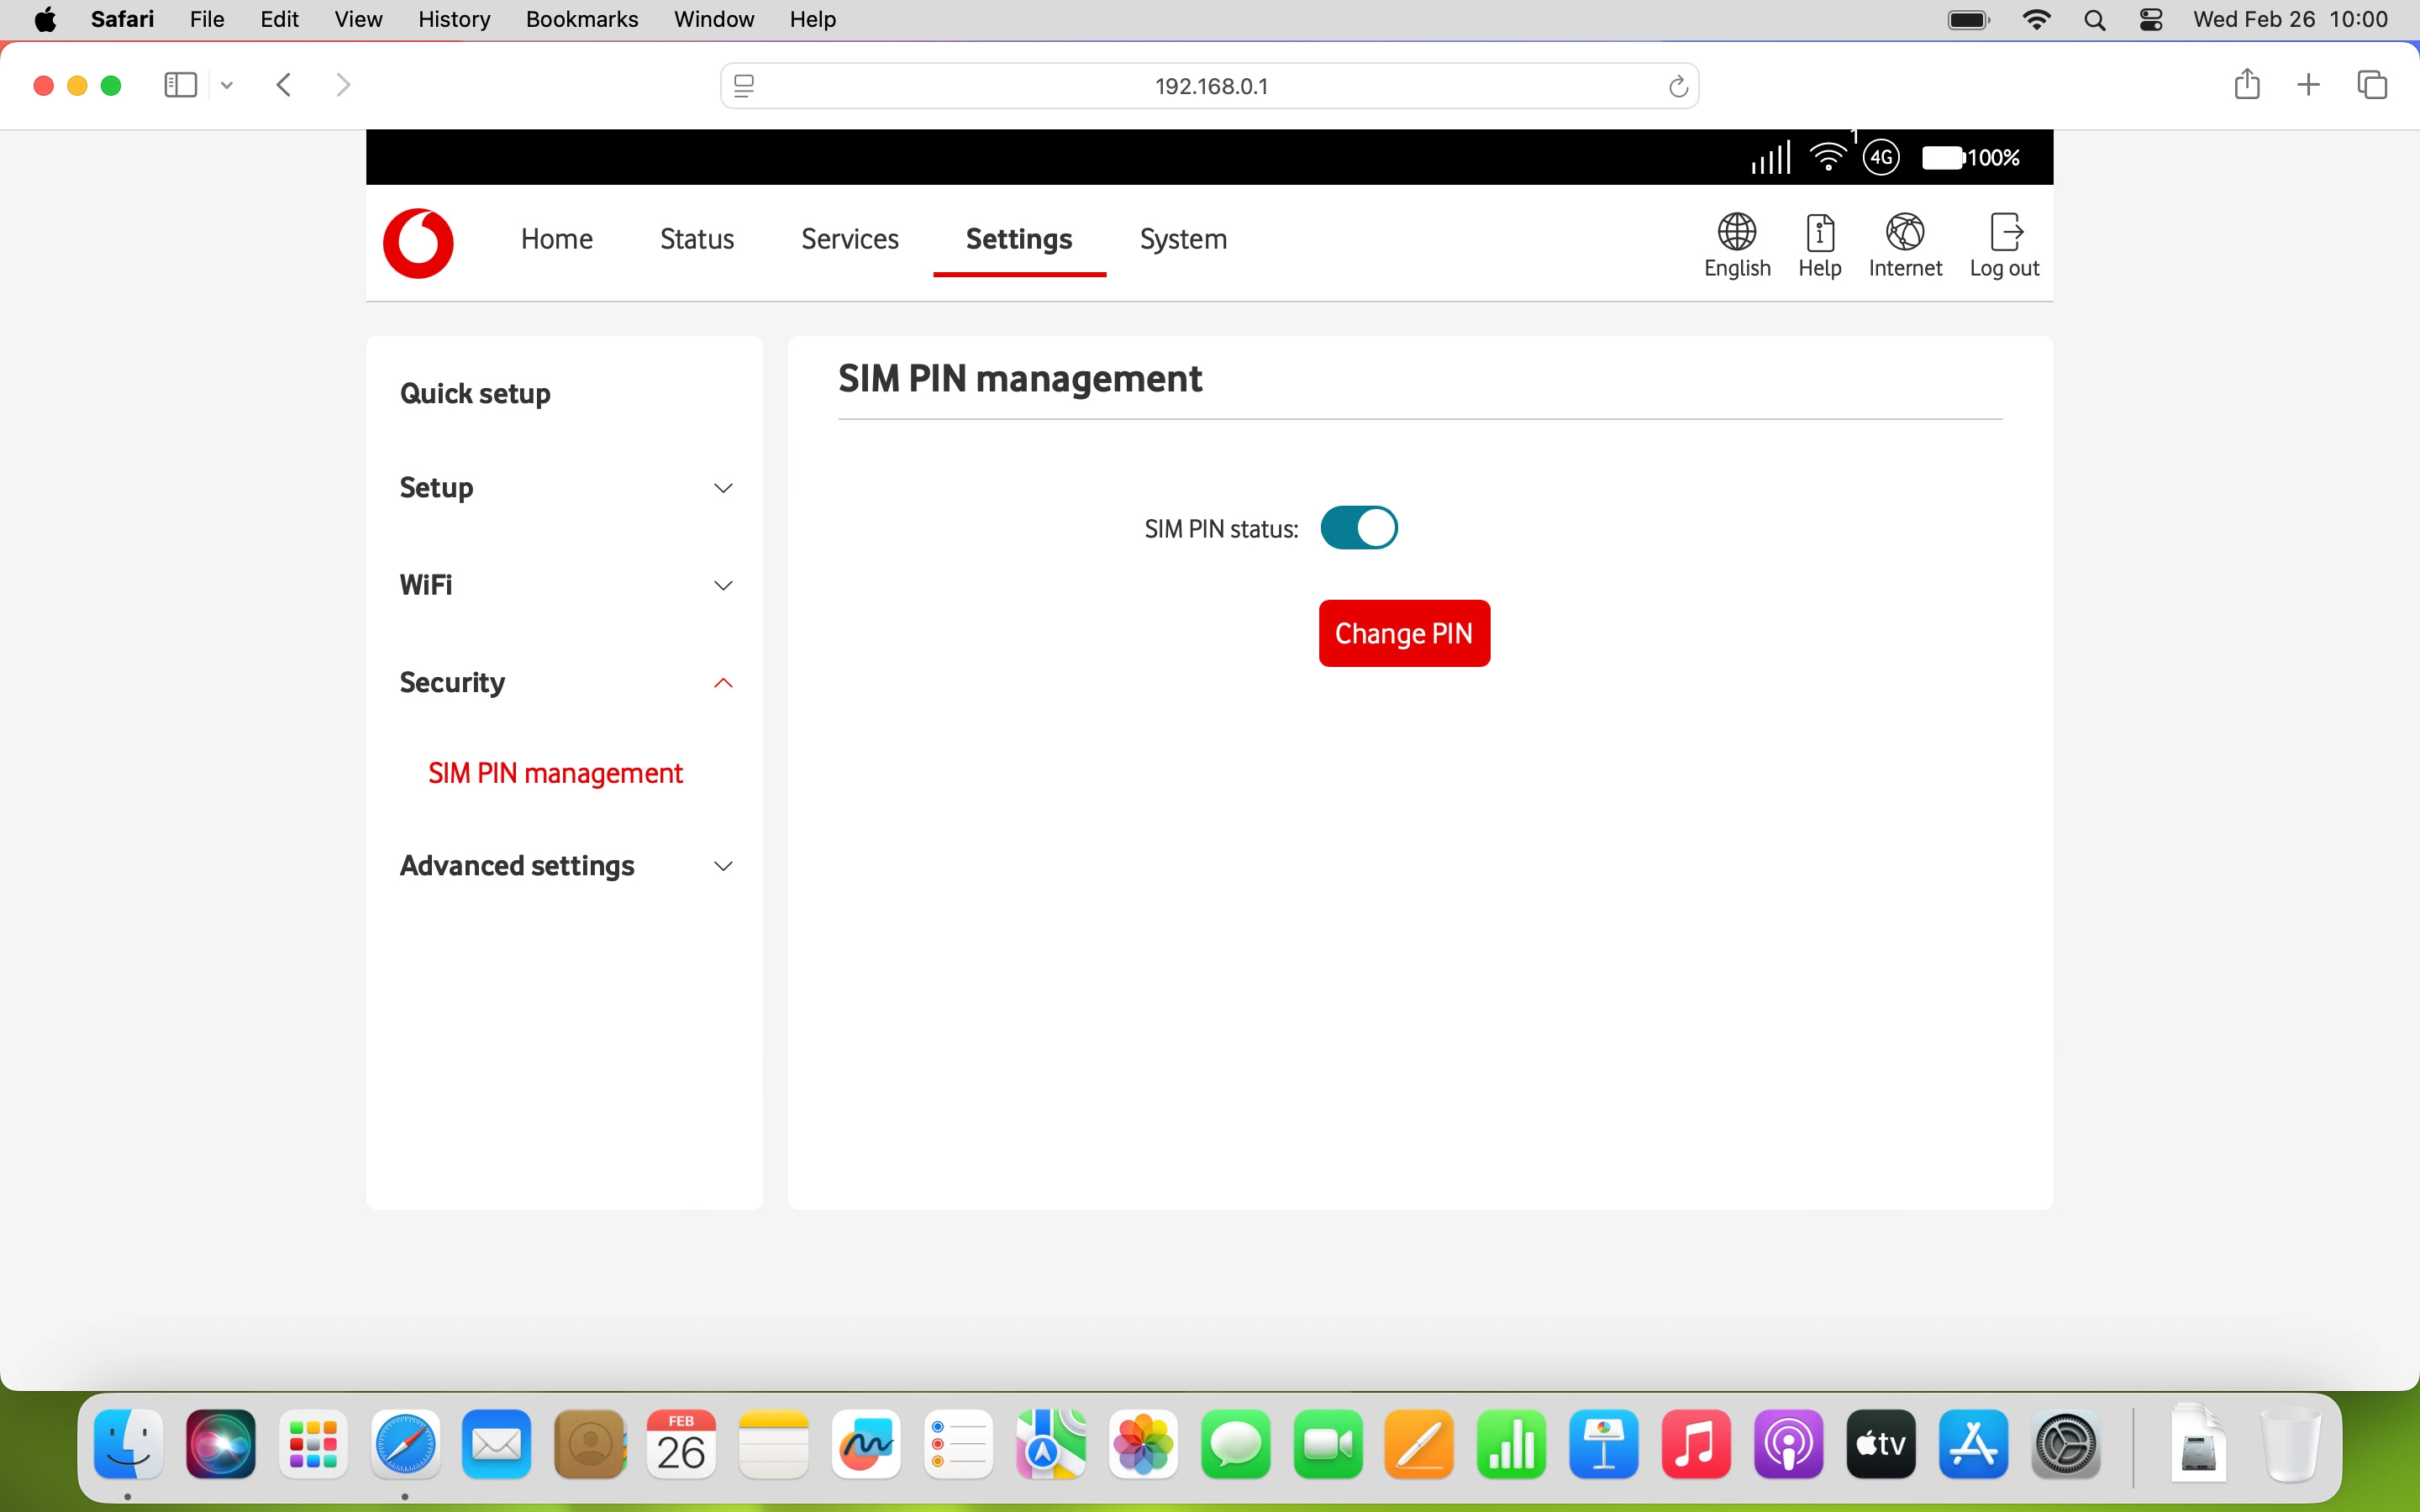Expand Advanced settings section
2420x1512 pixels.
point(565,866)
